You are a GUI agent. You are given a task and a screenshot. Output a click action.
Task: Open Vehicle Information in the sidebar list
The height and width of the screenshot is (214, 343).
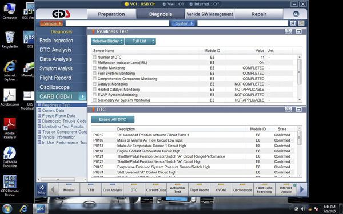(x=59, y=137)
